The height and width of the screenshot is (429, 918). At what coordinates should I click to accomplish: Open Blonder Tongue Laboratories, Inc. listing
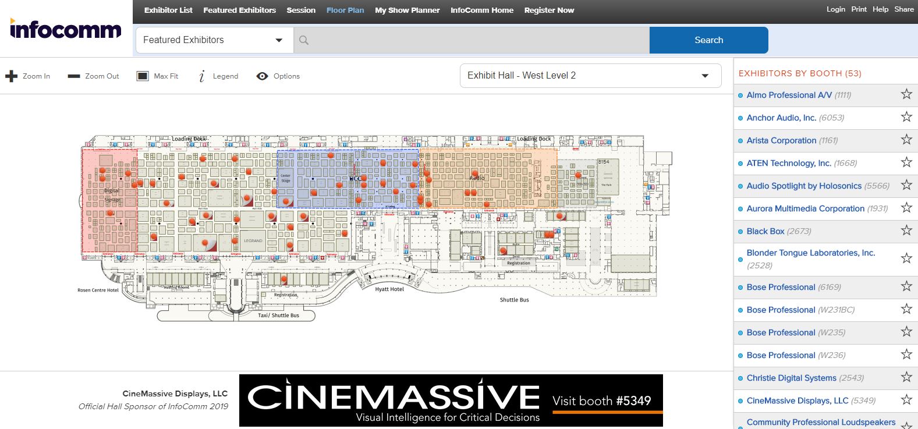[x=811, y=253]
